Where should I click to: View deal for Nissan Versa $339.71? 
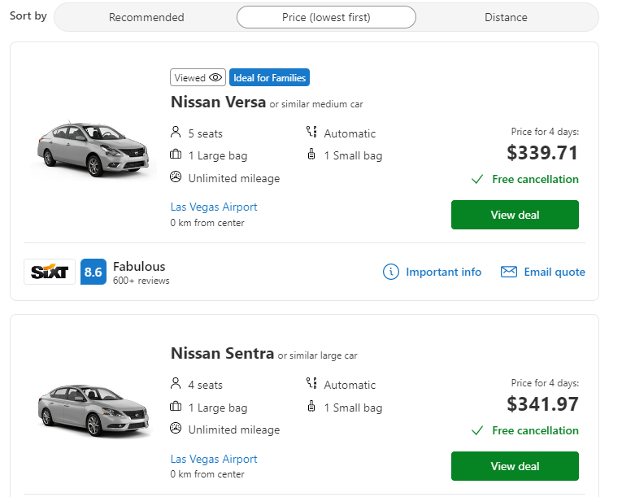coord(515,215)
